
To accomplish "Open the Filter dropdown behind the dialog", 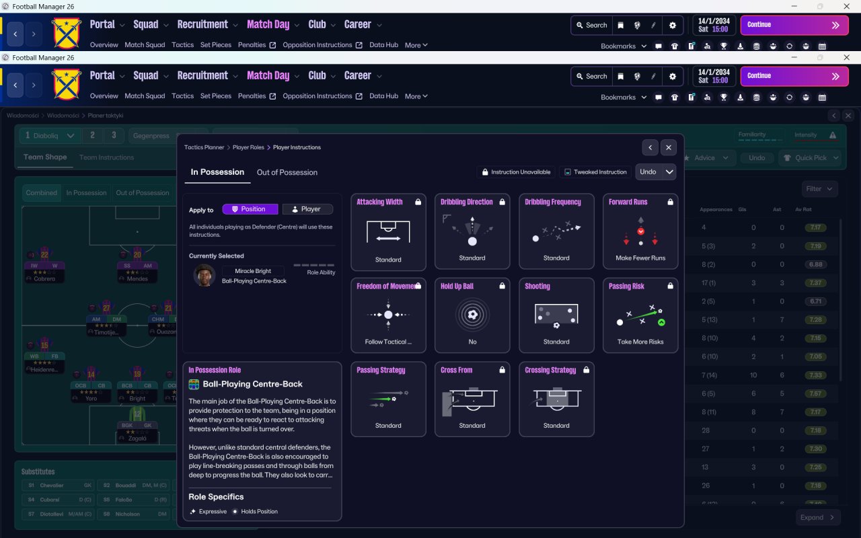I will click(x=820, y=189).
